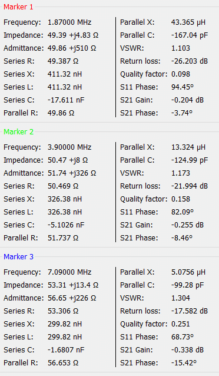This screenshot has width=219, height=376.
Task: Click Marker 1 Parallel X 43.365 µH
Action: [x=188, y=22]
